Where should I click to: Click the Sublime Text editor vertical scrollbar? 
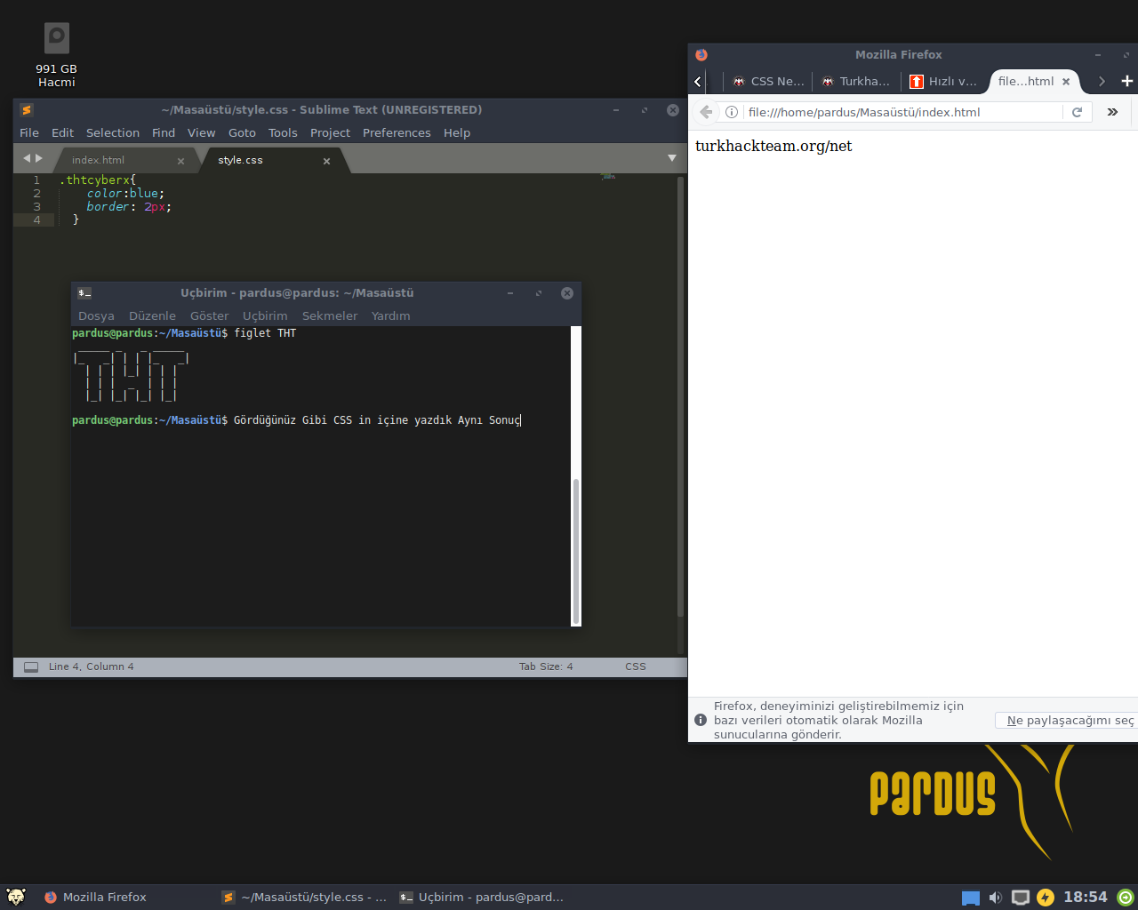coord(681,396)
